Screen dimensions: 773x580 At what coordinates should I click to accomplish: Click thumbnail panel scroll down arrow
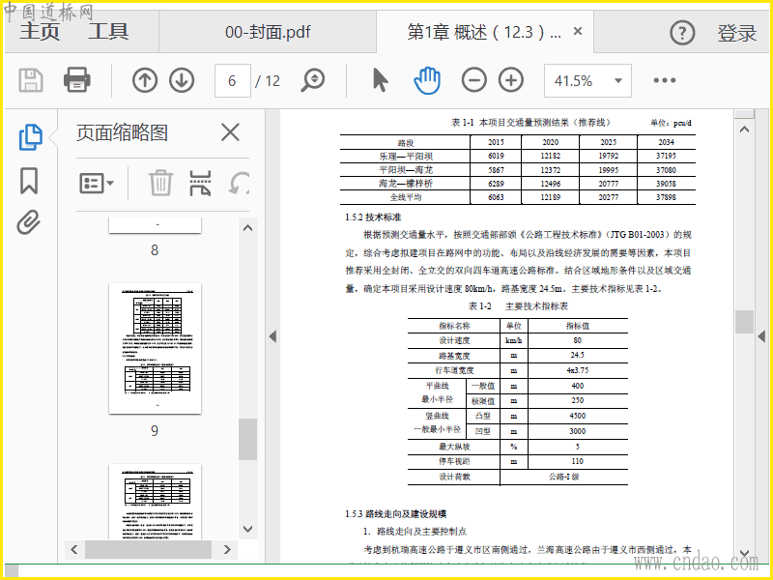(248, 529)
